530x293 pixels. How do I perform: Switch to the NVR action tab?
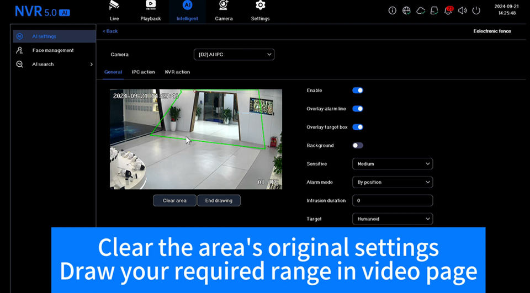[x=177, y=72]
